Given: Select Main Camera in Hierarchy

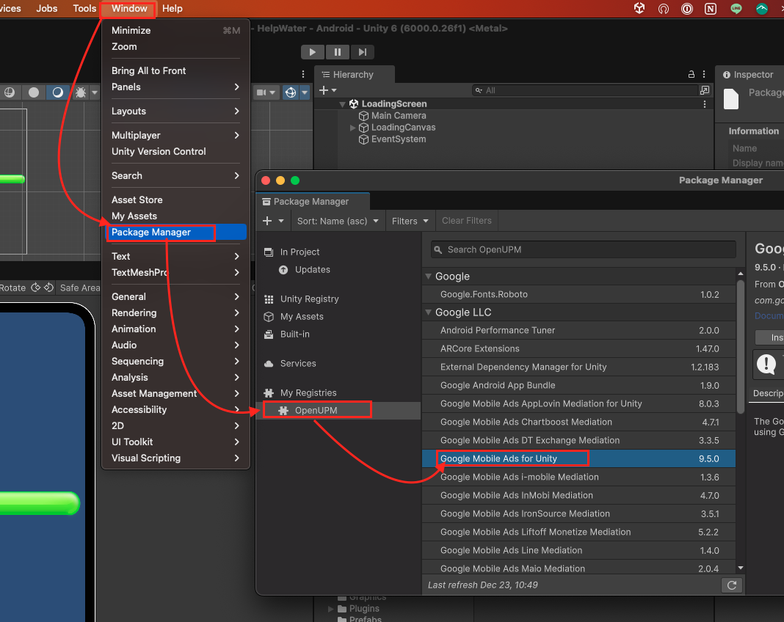Looking at the screenshot, I should click(x=399, y=116).
